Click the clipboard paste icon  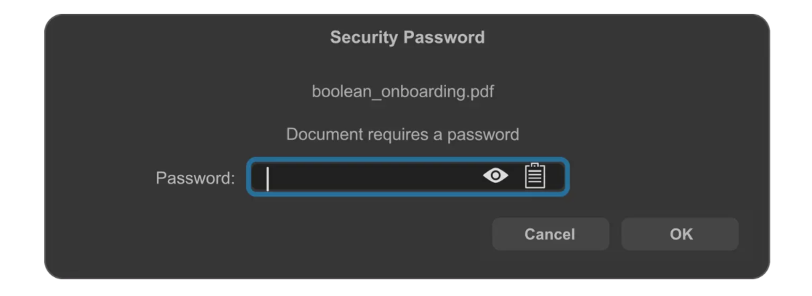tap(535, 176)
